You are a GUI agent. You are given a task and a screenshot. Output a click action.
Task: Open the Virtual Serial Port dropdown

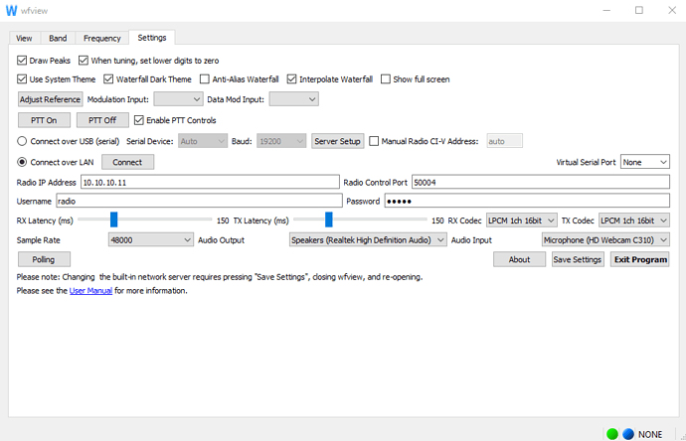point(645,162)
